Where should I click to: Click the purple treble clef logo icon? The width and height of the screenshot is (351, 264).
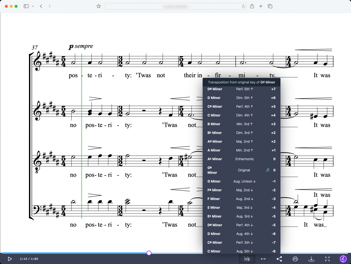pyautogui.click(x=343, y=259)
